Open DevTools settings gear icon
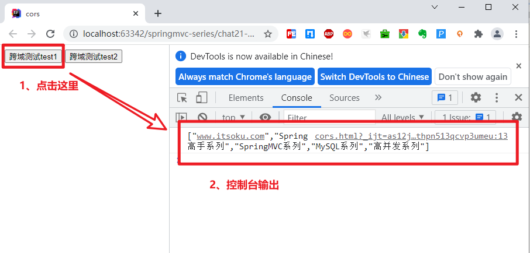Screen dimensions: 530x253 (x=476, y=98)
